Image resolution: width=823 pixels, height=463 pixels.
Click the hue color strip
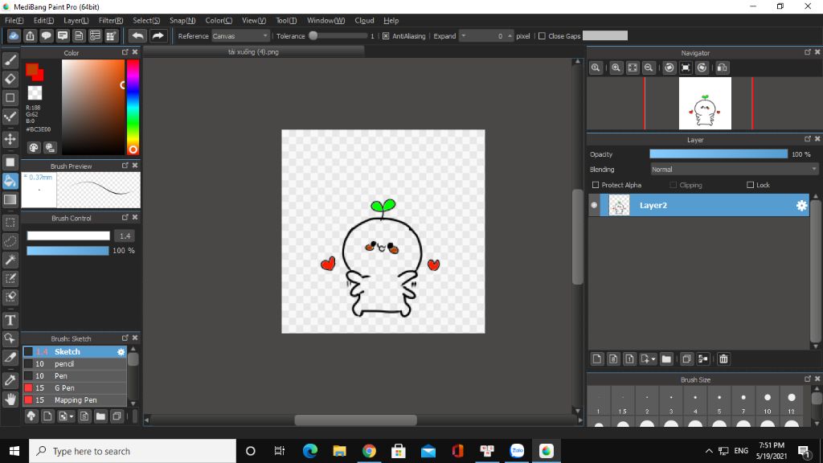point(133,107)
